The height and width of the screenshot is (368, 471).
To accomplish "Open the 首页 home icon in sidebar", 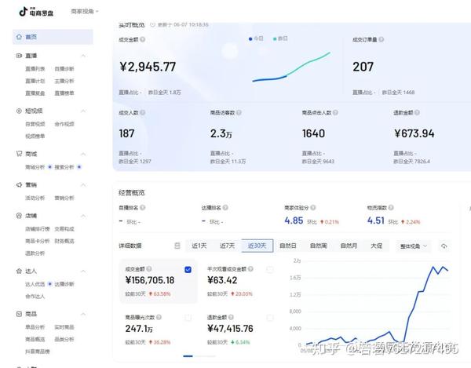I will click(19, 37).
